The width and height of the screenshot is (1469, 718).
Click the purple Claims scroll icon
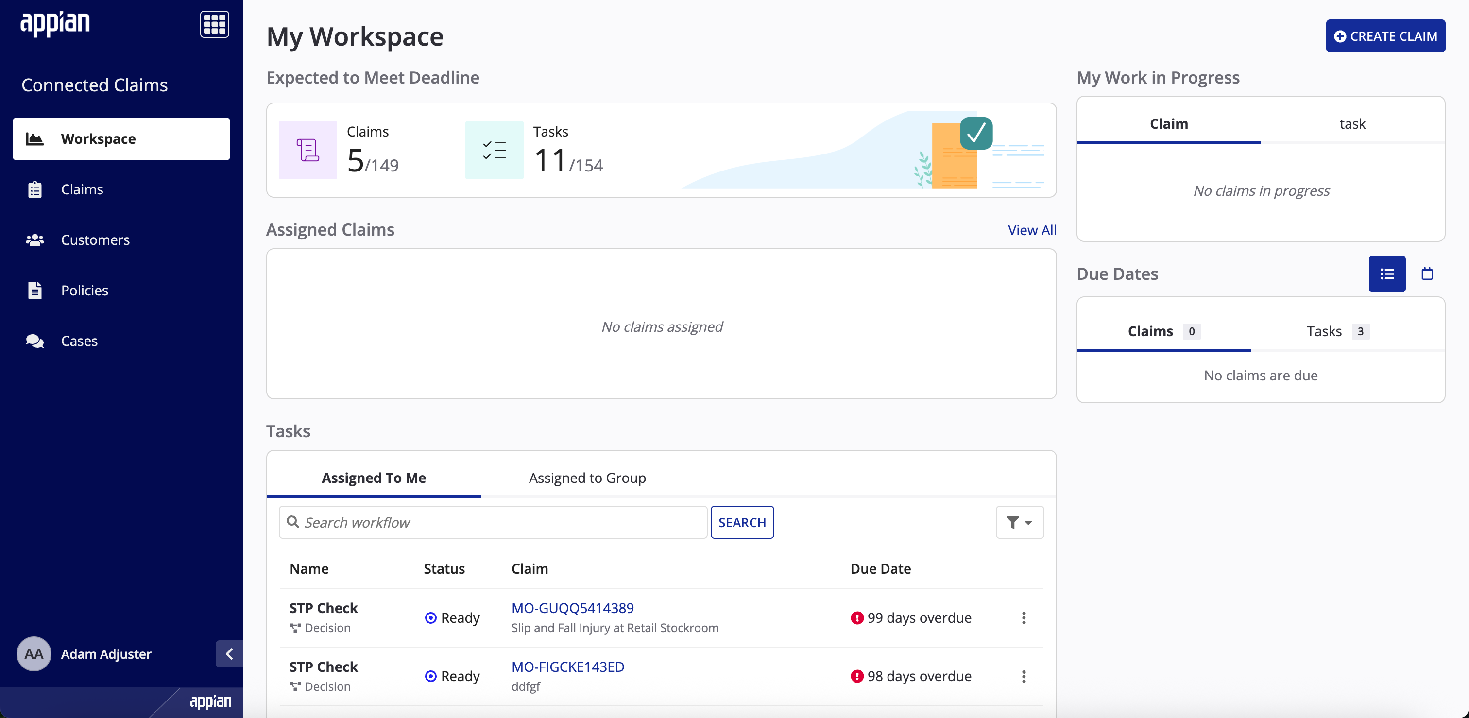[308, 150]
